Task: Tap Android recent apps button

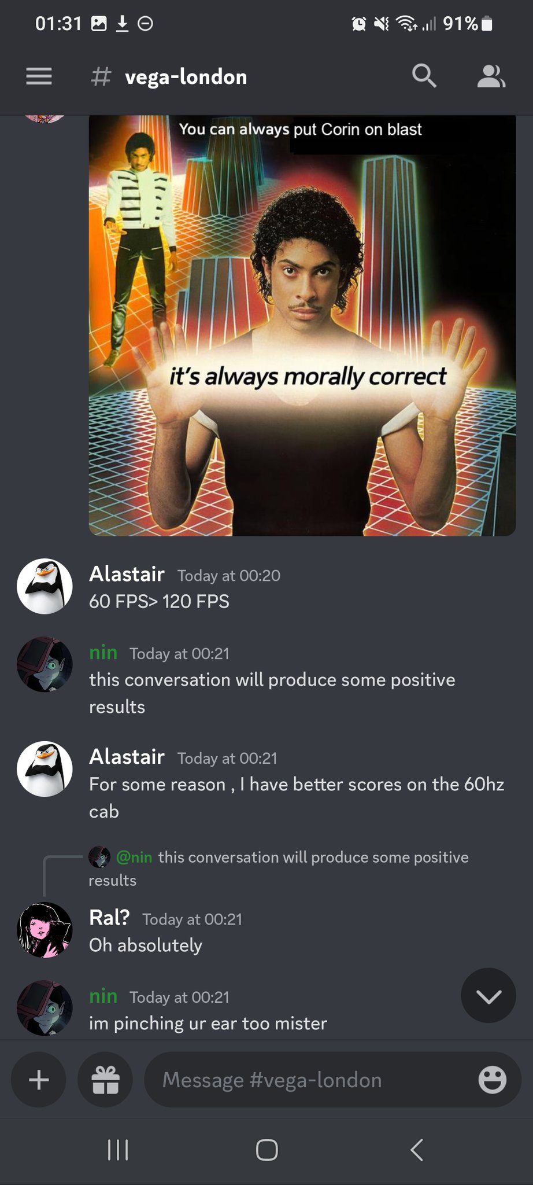Action: click(x=118, y=1150)
